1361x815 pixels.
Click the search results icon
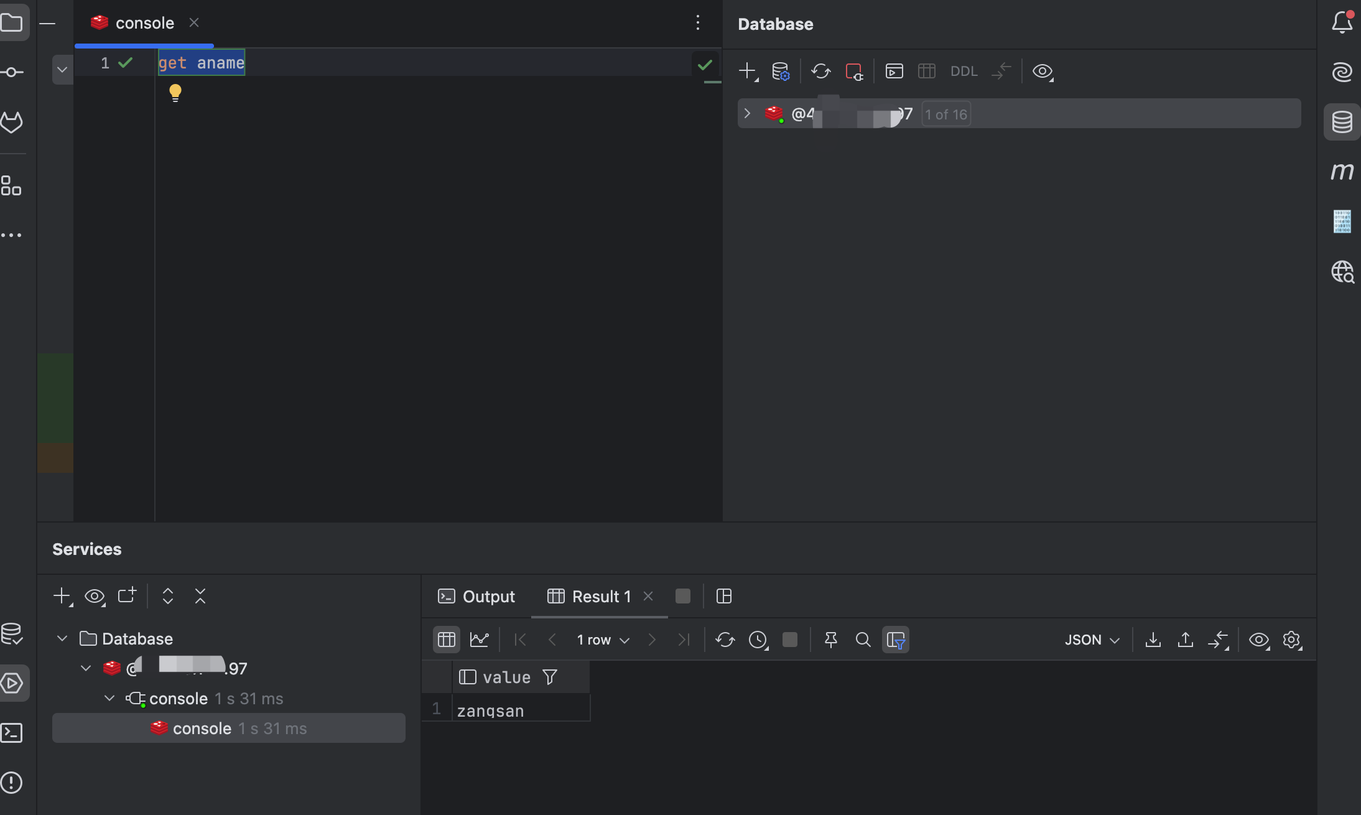tap(862, 640)
